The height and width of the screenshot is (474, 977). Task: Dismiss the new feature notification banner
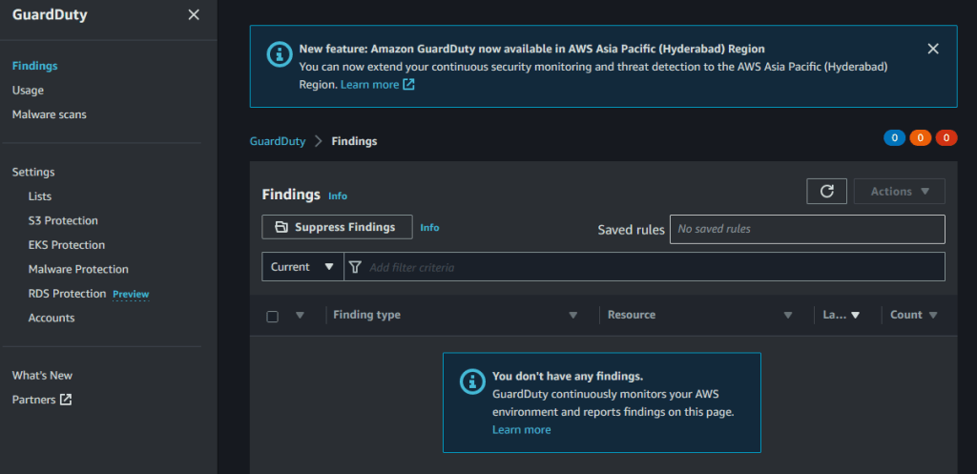pos(933,49)
